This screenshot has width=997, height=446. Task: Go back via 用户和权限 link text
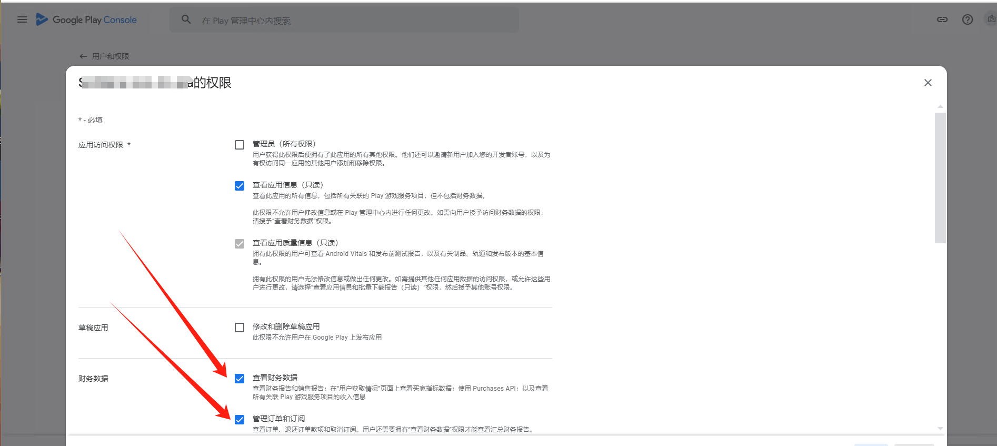pos(111,56)
